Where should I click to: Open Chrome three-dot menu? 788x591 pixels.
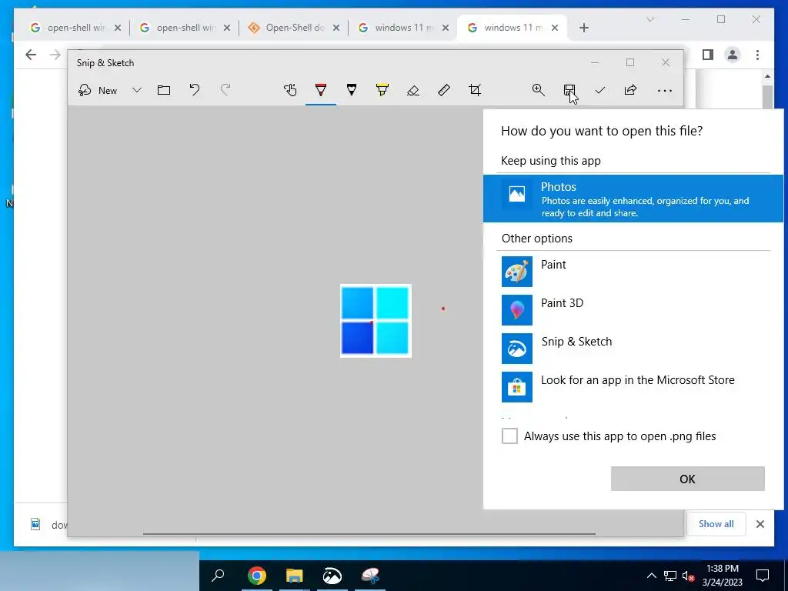(x=757, y=55)
